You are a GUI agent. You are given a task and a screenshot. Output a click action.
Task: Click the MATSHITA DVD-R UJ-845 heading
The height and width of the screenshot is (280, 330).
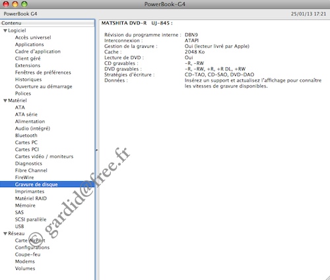[137, 23]
